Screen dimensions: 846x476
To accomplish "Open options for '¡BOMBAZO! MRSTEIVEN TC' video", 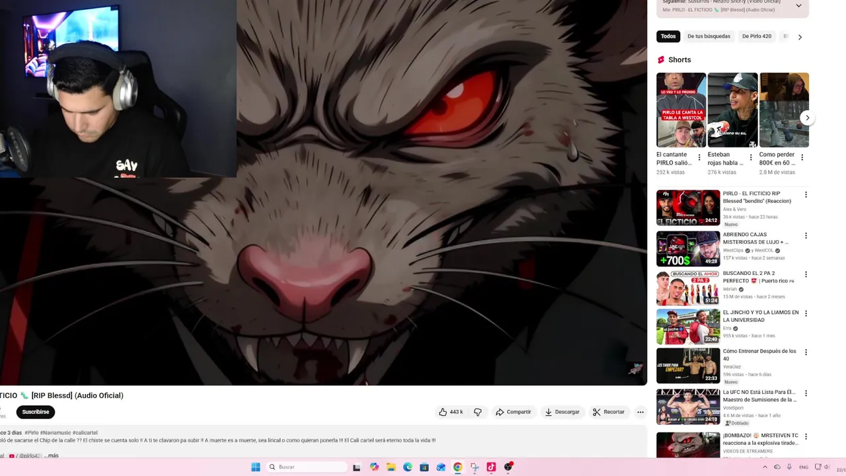I will point(806,436).
